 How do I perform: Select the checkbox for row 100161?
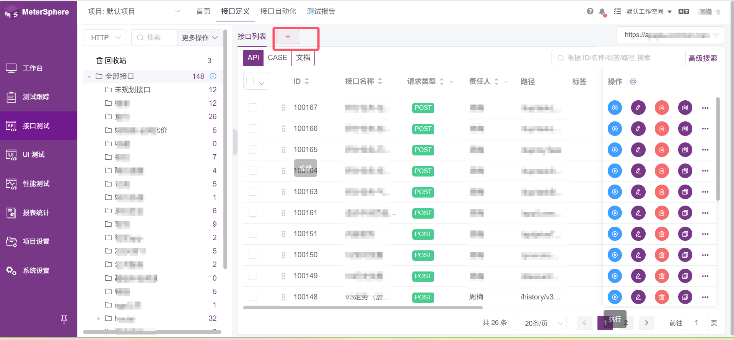click(253, 212)
